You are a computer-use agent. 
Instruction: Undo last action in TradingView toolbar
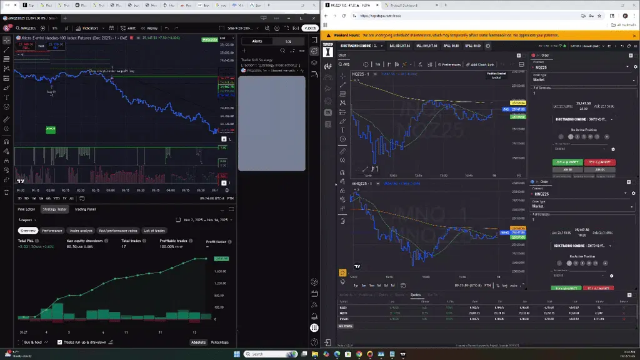pyautogui.click(x=166, y=28)
